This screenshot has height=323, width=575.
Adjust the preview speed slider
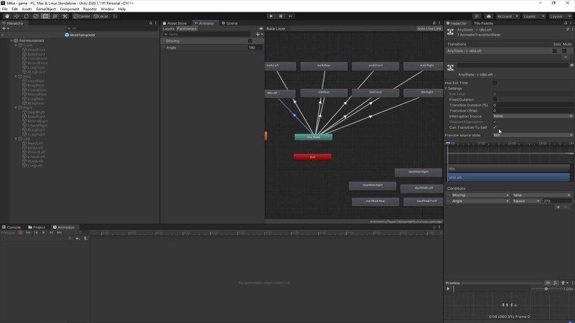[x=546, y=289]
